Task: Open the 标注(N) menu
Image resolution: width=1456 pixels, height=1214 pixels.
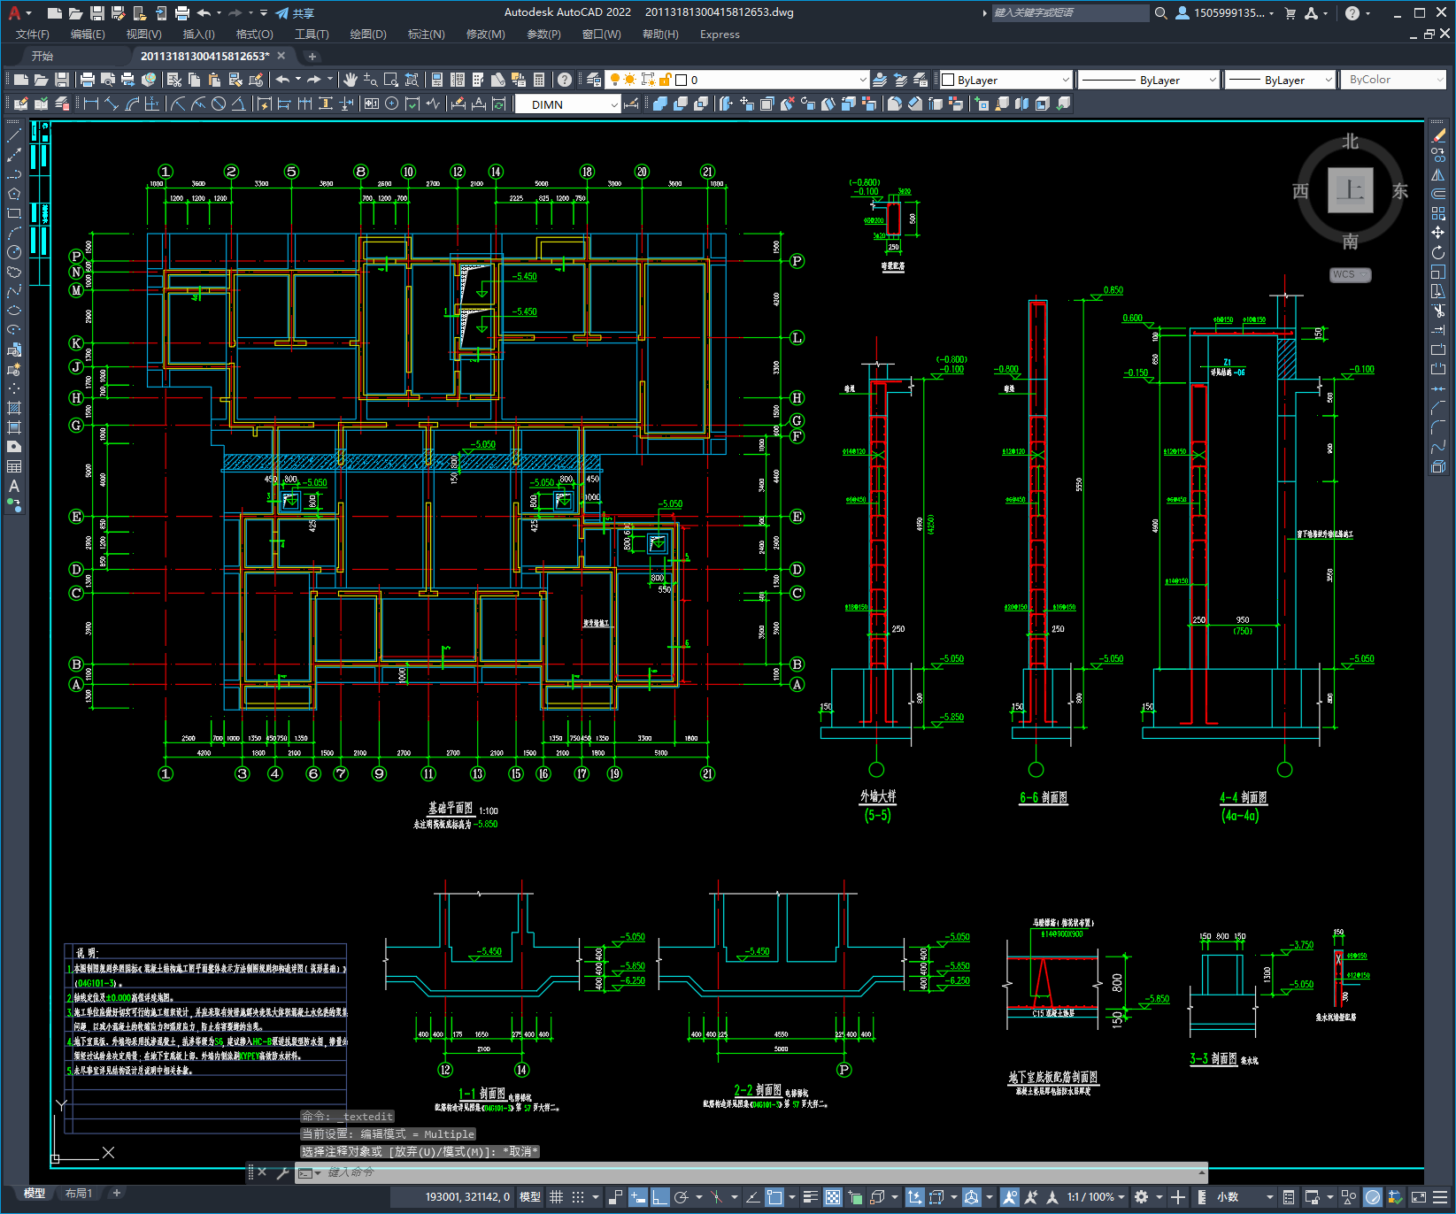Action: click(x=426, y=35)
